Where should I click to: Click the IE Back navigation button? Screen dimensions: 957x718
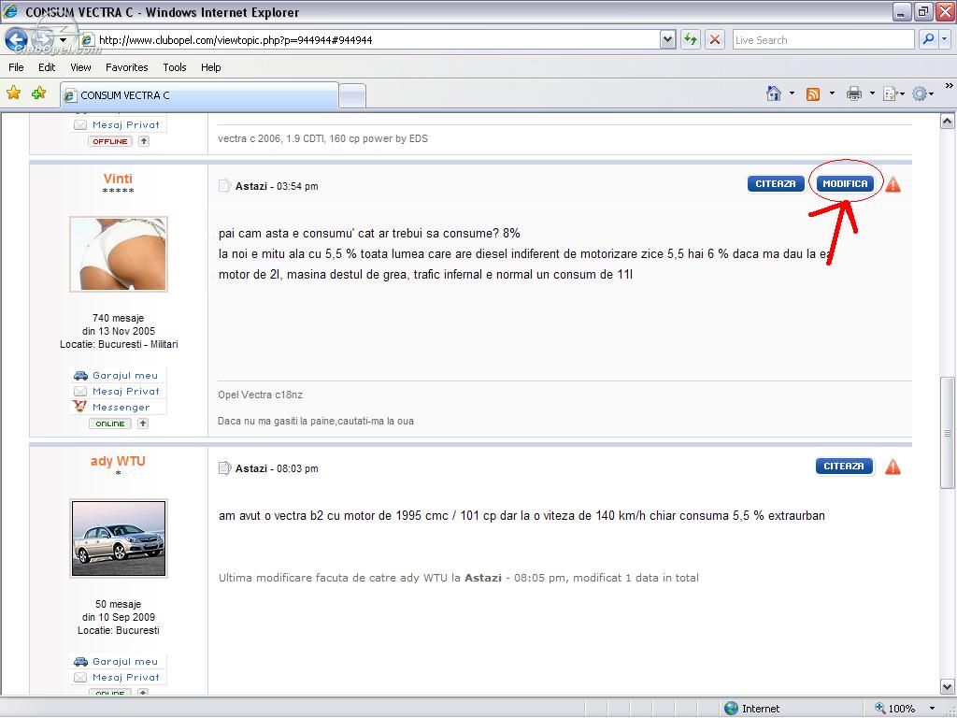tap(16, 39)
